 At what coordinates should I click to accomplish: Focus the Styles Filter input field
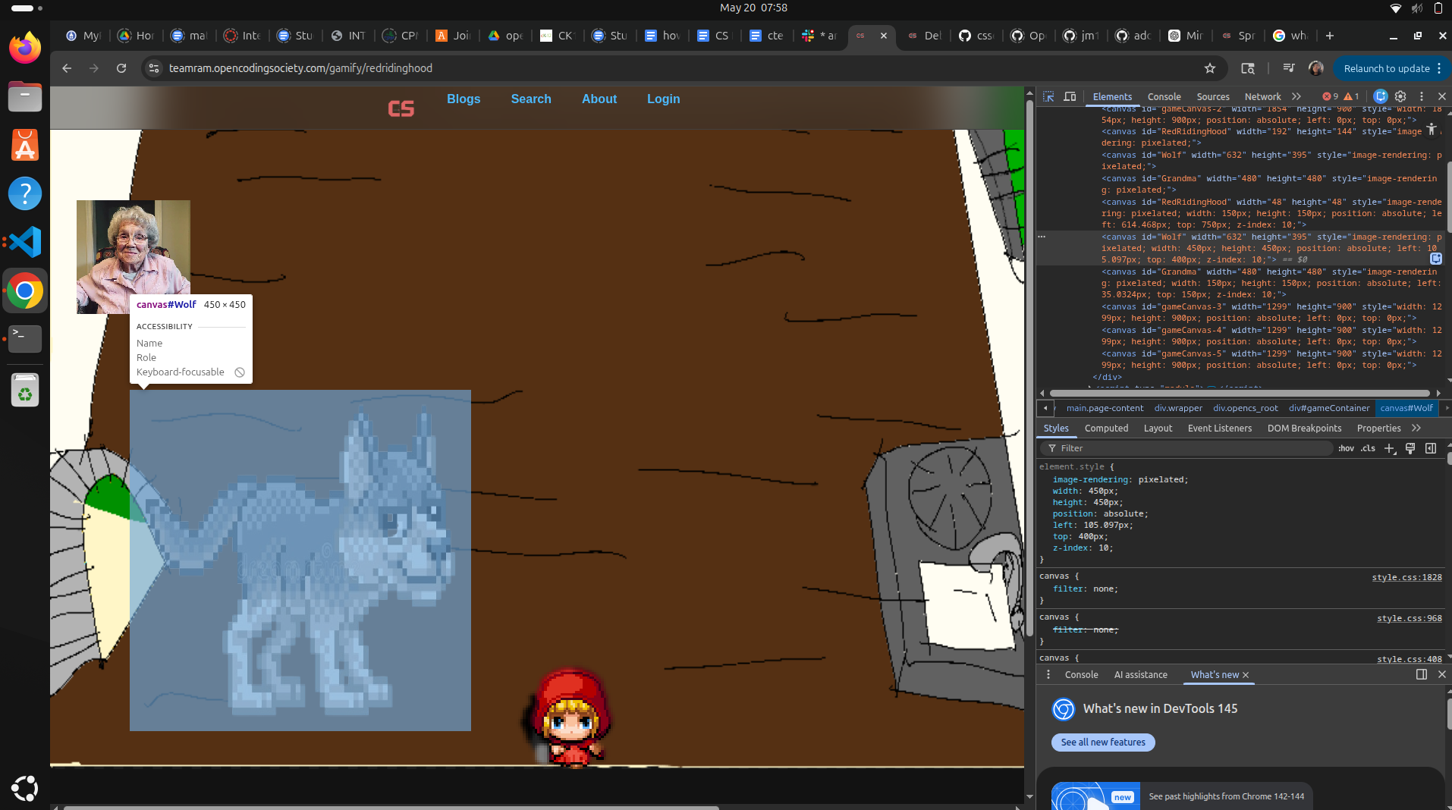click(1191, 448)
